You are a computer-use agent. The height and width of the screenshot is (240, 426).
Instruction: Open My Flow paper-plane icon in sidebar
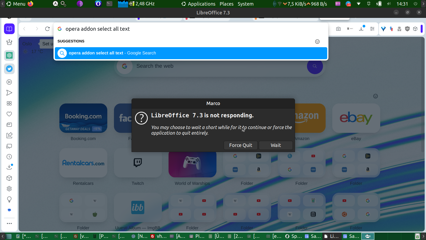9,93
